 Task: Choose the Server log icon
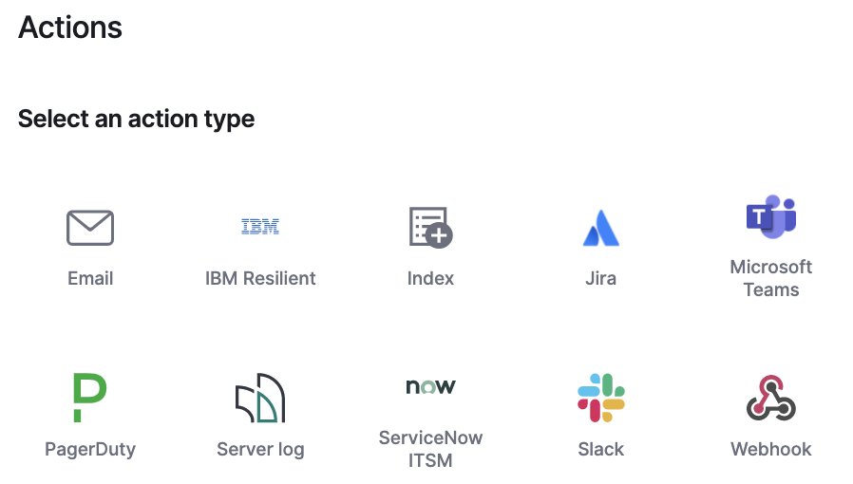click(260, 398)
